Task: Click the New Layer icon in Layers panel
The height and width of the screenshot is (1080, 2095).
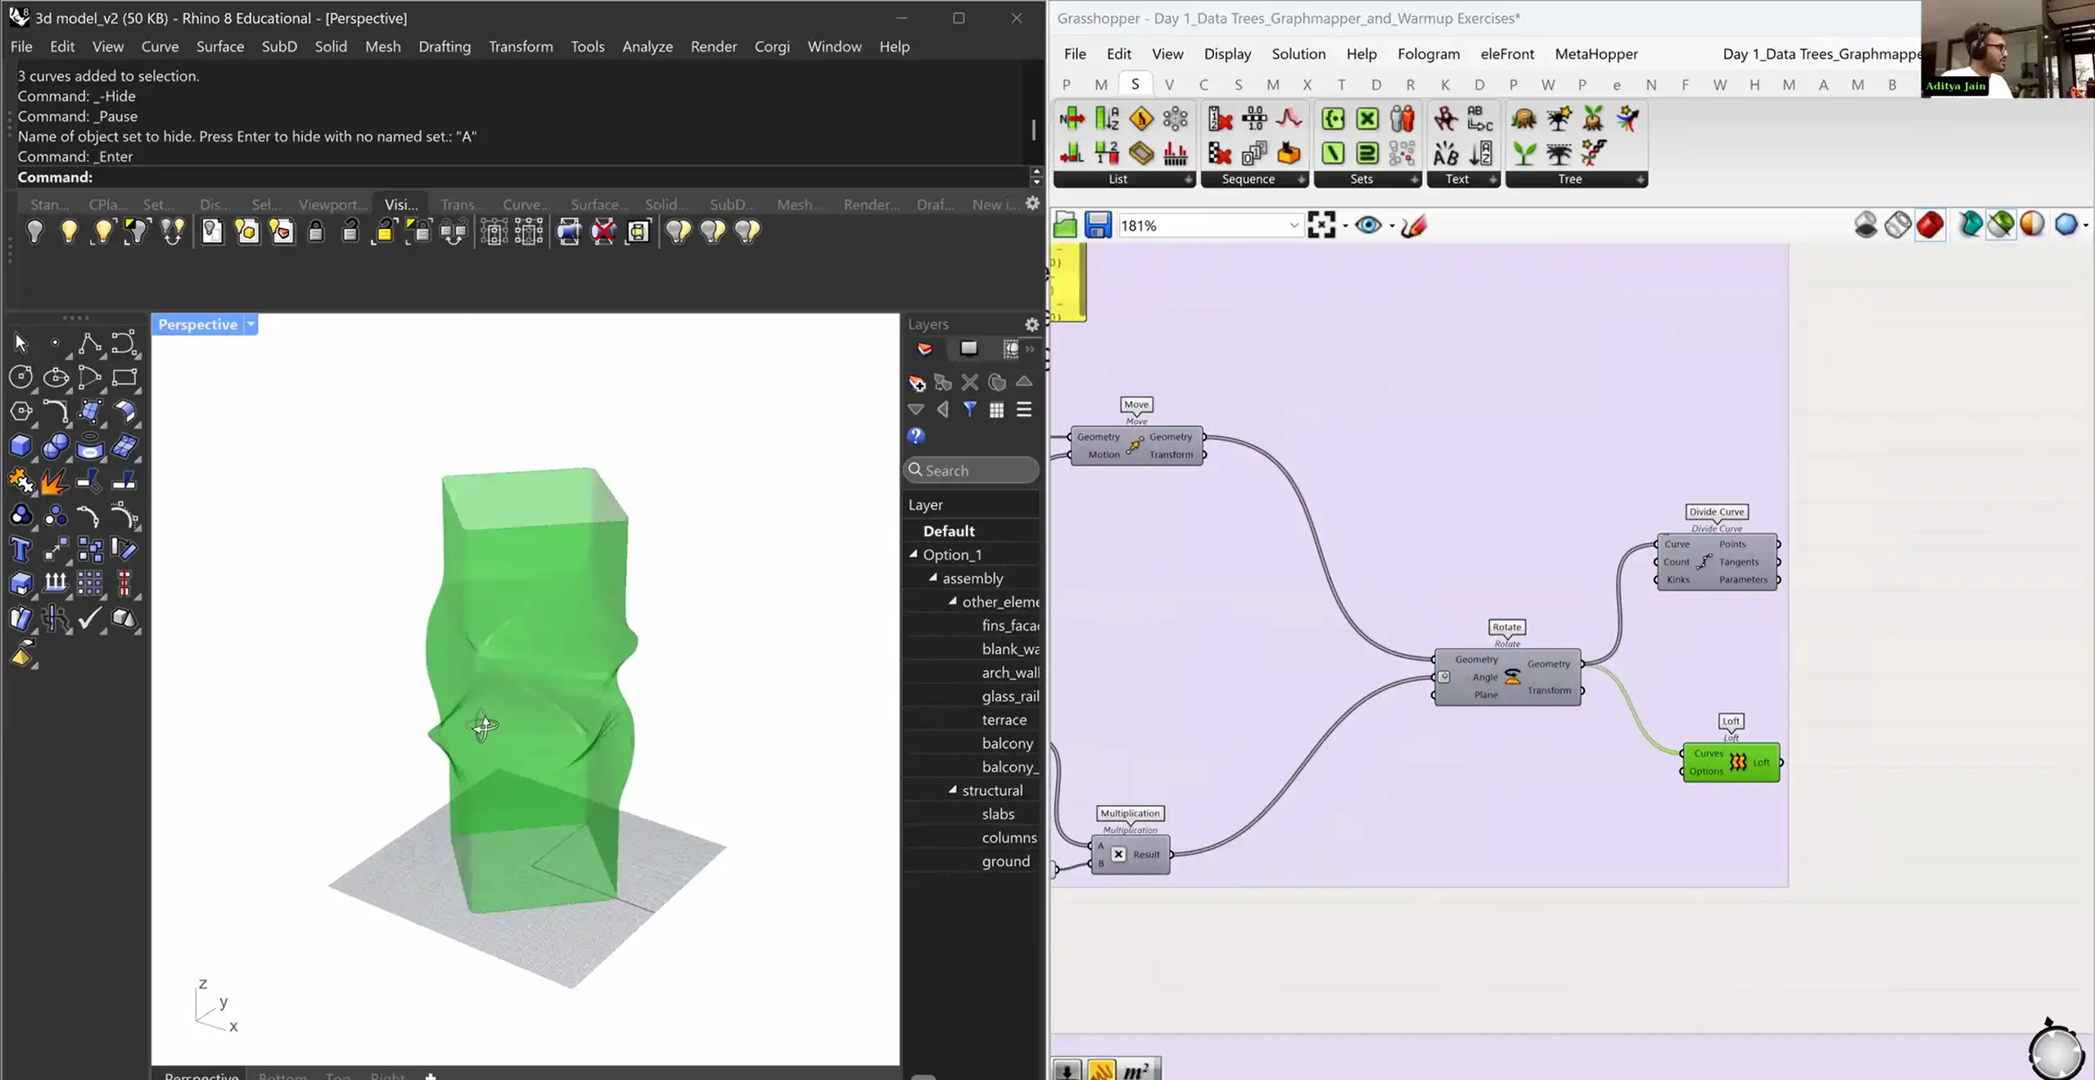Action: pos(916,382)
